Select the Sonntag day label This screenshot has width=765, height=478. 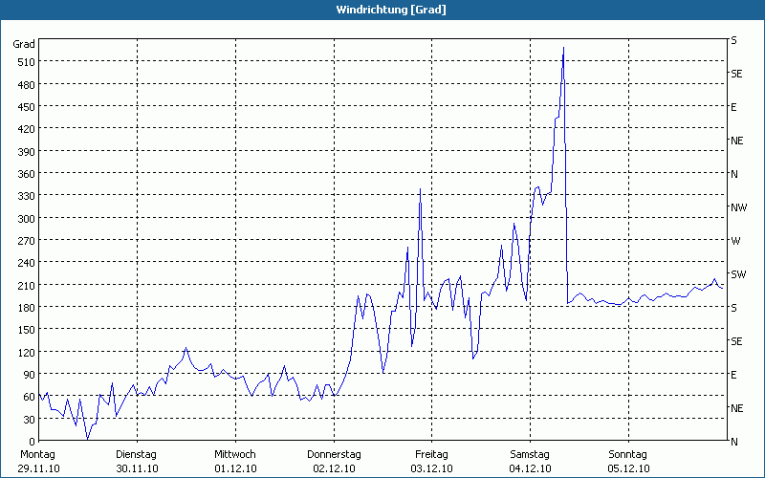click(x=628, y=454)
